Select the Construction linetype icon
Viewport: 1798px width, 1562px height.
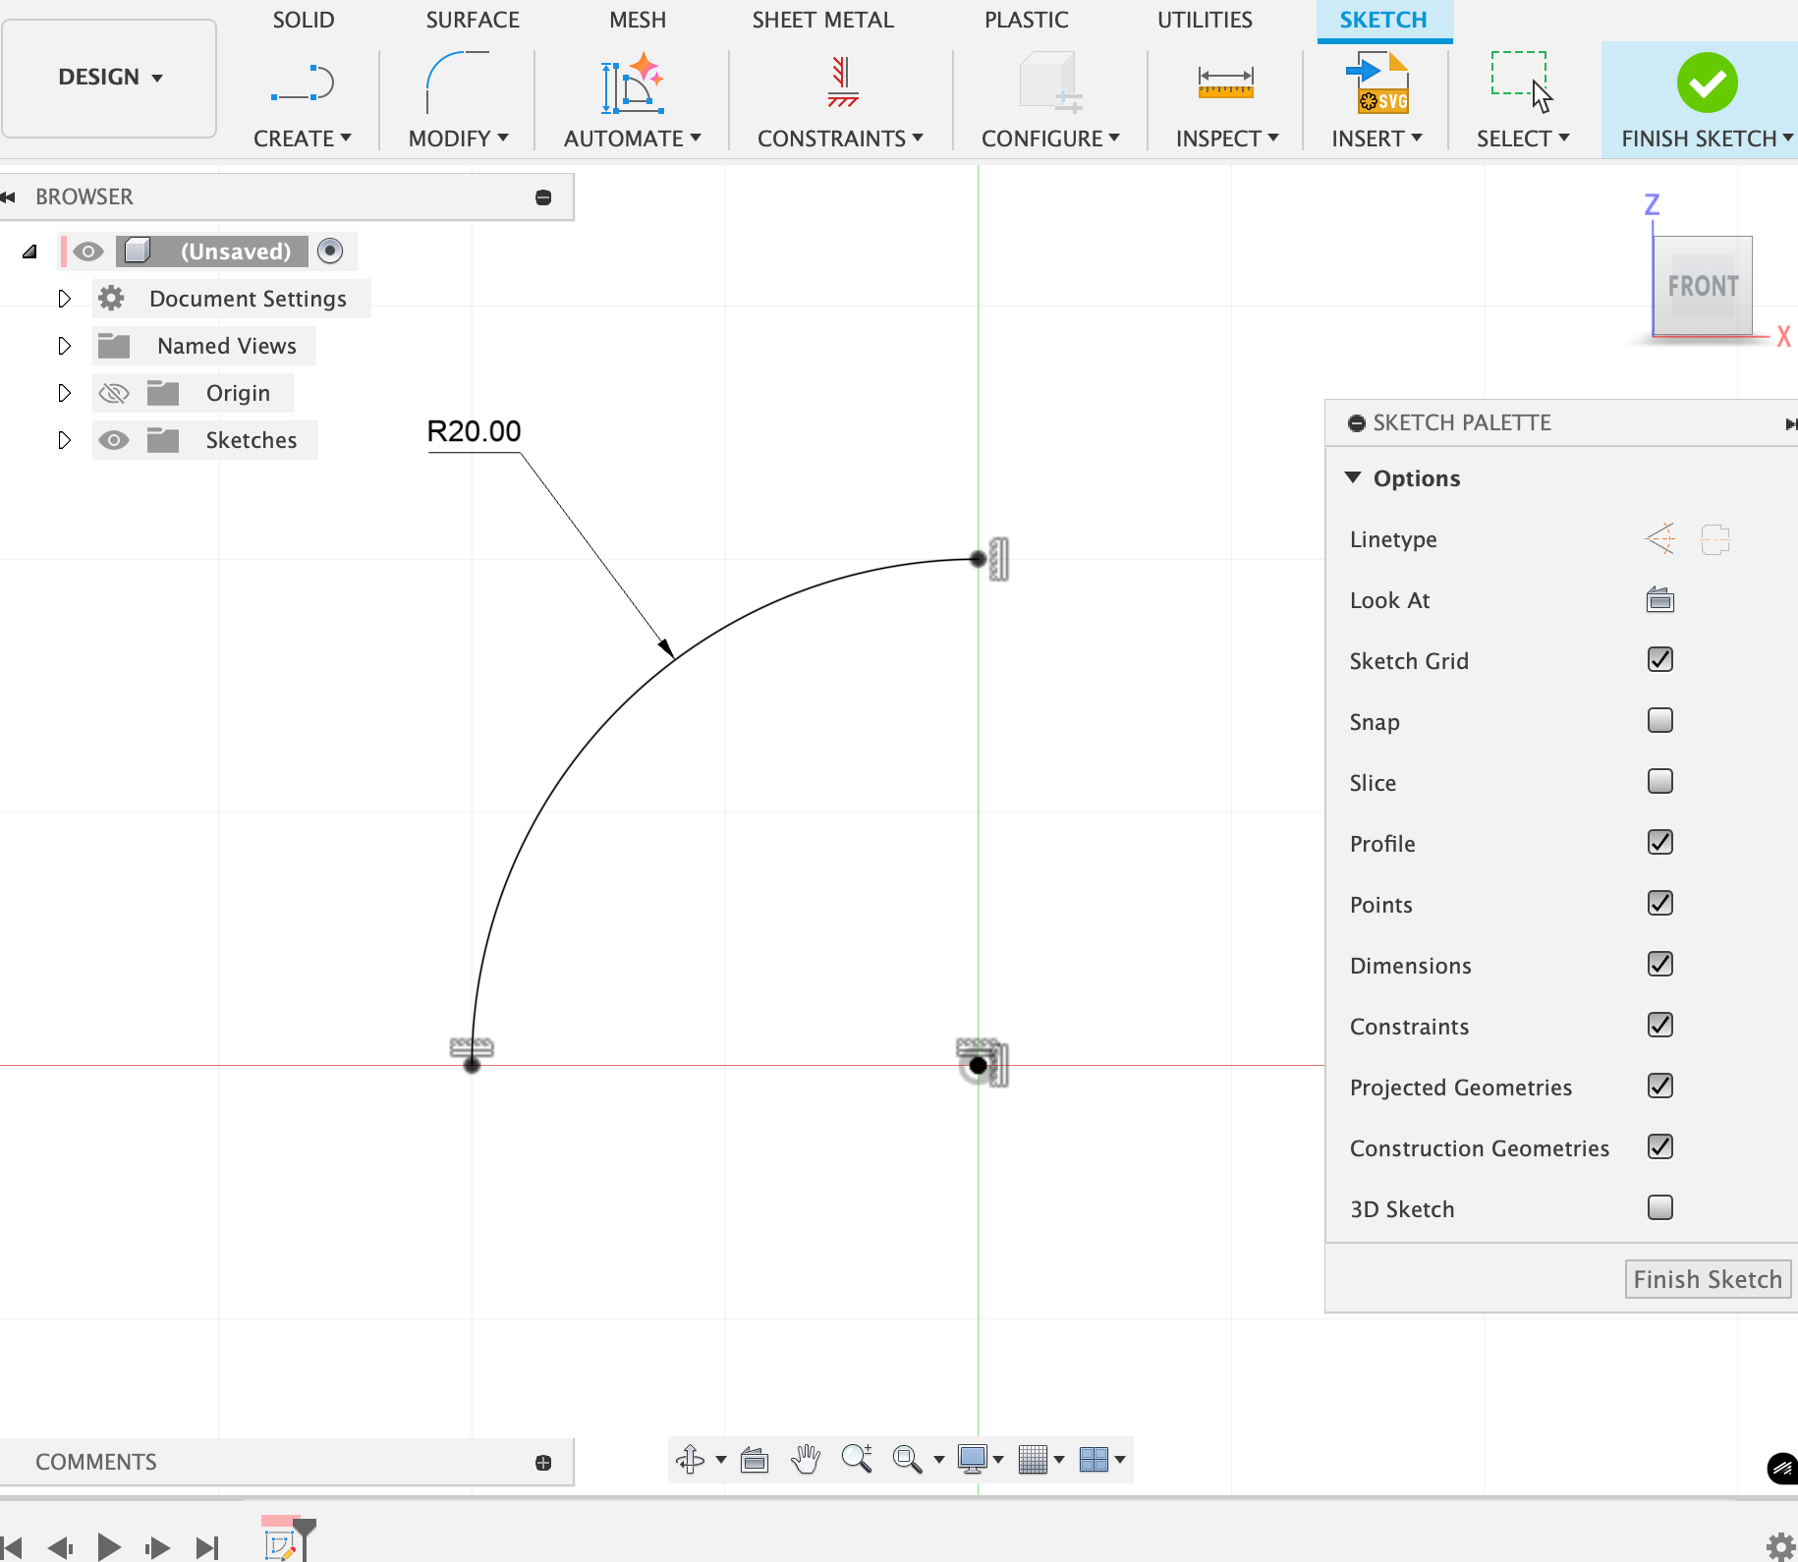(x=1659, y=538)
